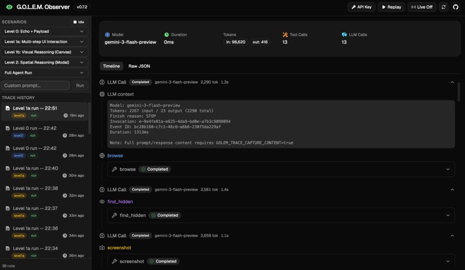Click Completed badge in screenshot tool row
Screen dimensions: 465x270
[x=163, y=261]
